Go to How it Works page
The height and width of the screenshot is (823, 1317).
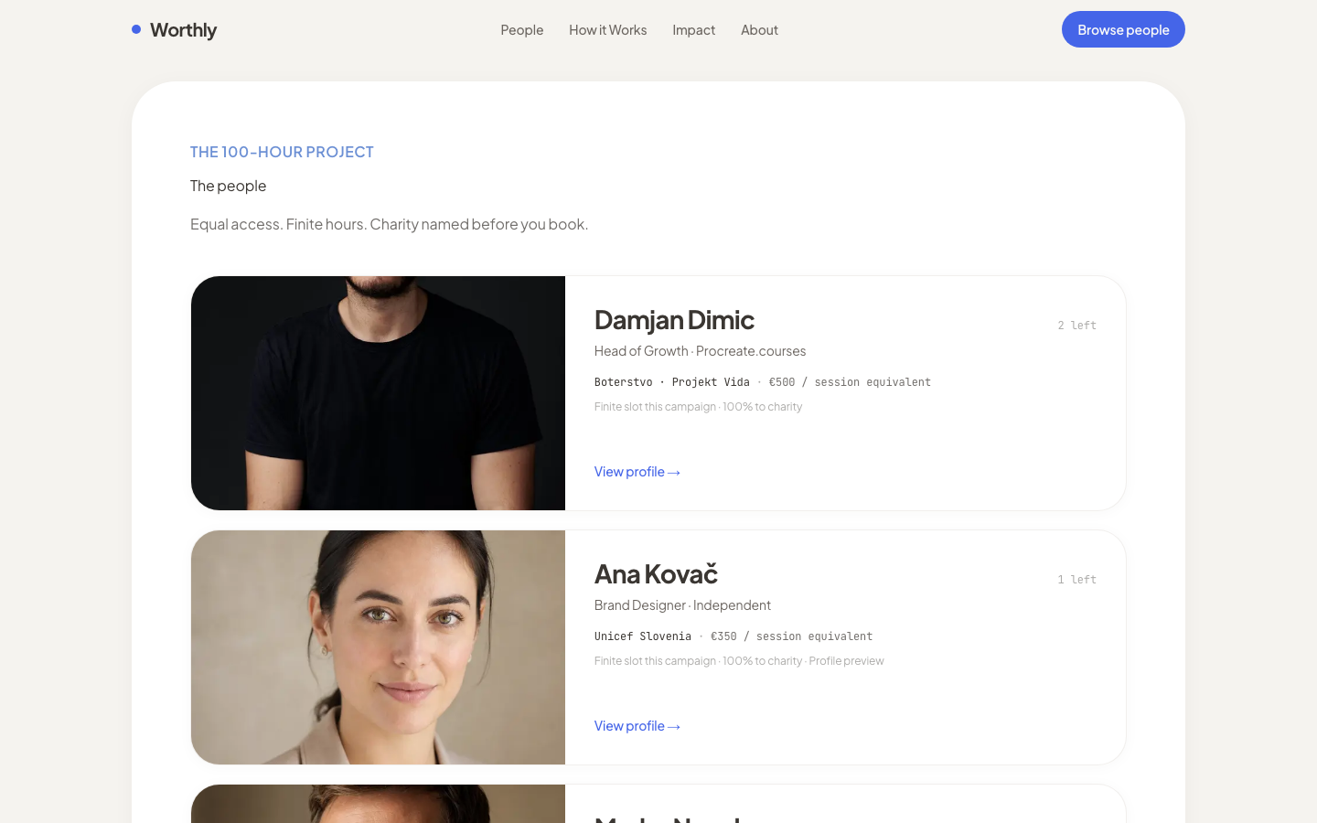[607, 30]
